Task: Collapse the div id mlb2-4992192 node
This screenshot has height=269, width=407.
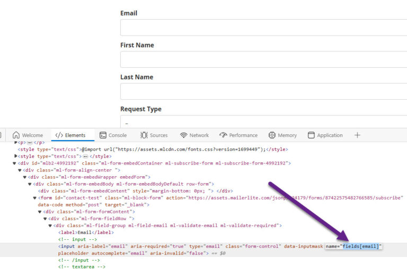Action: pos(15,163)
